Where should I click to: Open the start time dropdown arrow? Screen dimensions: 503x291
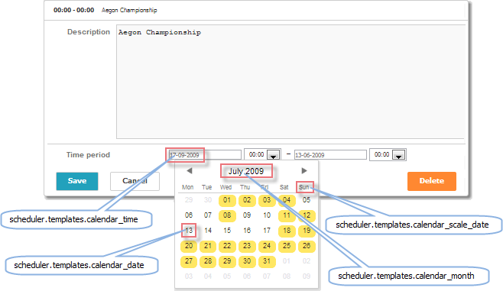pyautogui.click(x=274, y=156)
